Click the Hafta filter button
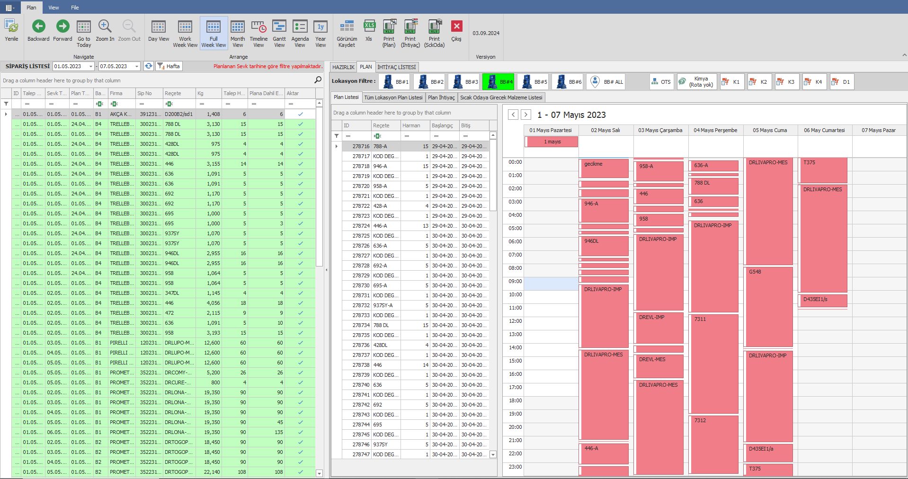This screenshot has width=908, height=479. pos(169,66)
